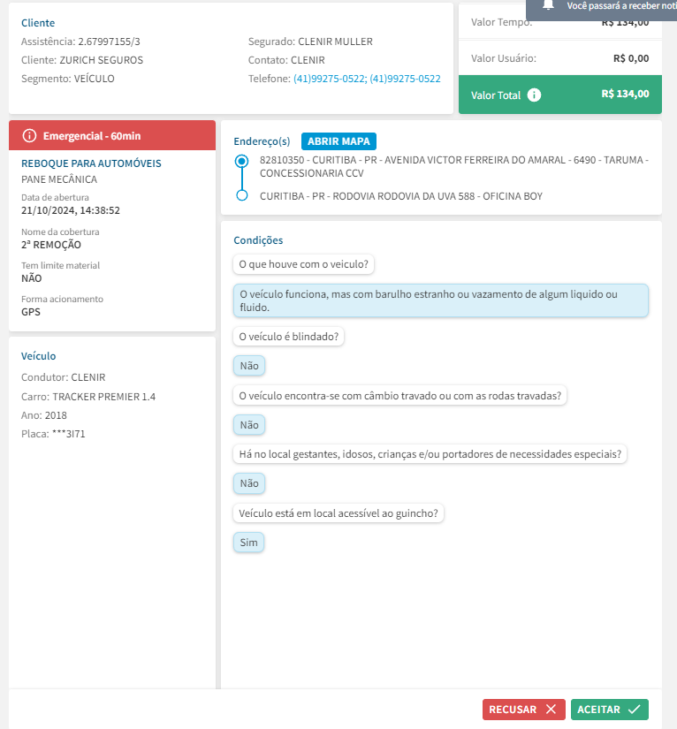Click the X icon on RECUSAR
Viewport: 677px width, 729px height.
pos(551,709)
